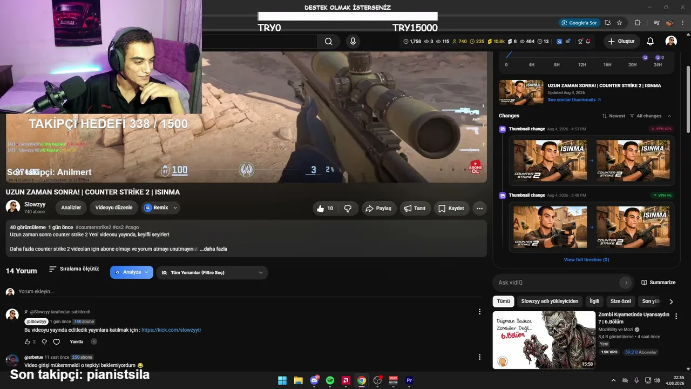Collapse the Changes panel with the chevron
Viewport: 691px width, 389px height.
pyautogui.click(x=669, y=116)
